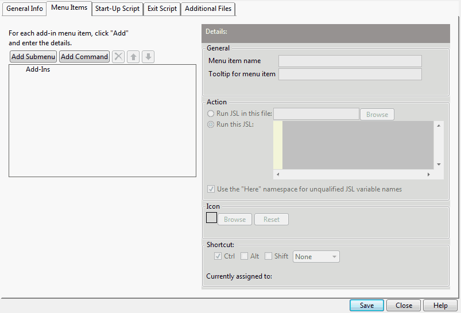The width and height of the screenshot is (461, 313).
Task: Click left scroll arrow in script editor
Action: [x=278, y=174]
